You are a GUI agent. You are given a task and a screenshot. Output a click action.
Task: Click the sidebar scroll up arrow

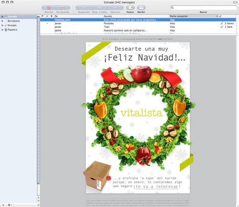click(x=38, y=198)
